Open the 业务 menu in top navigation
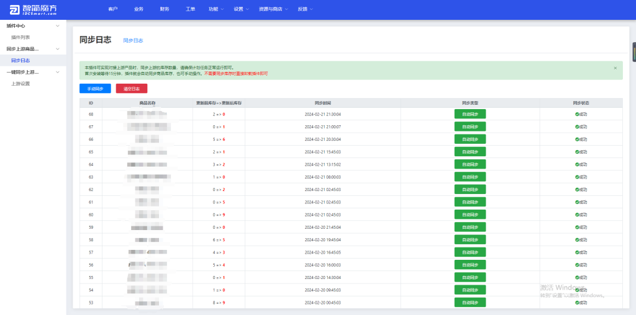636x315 pixels. 139,9
